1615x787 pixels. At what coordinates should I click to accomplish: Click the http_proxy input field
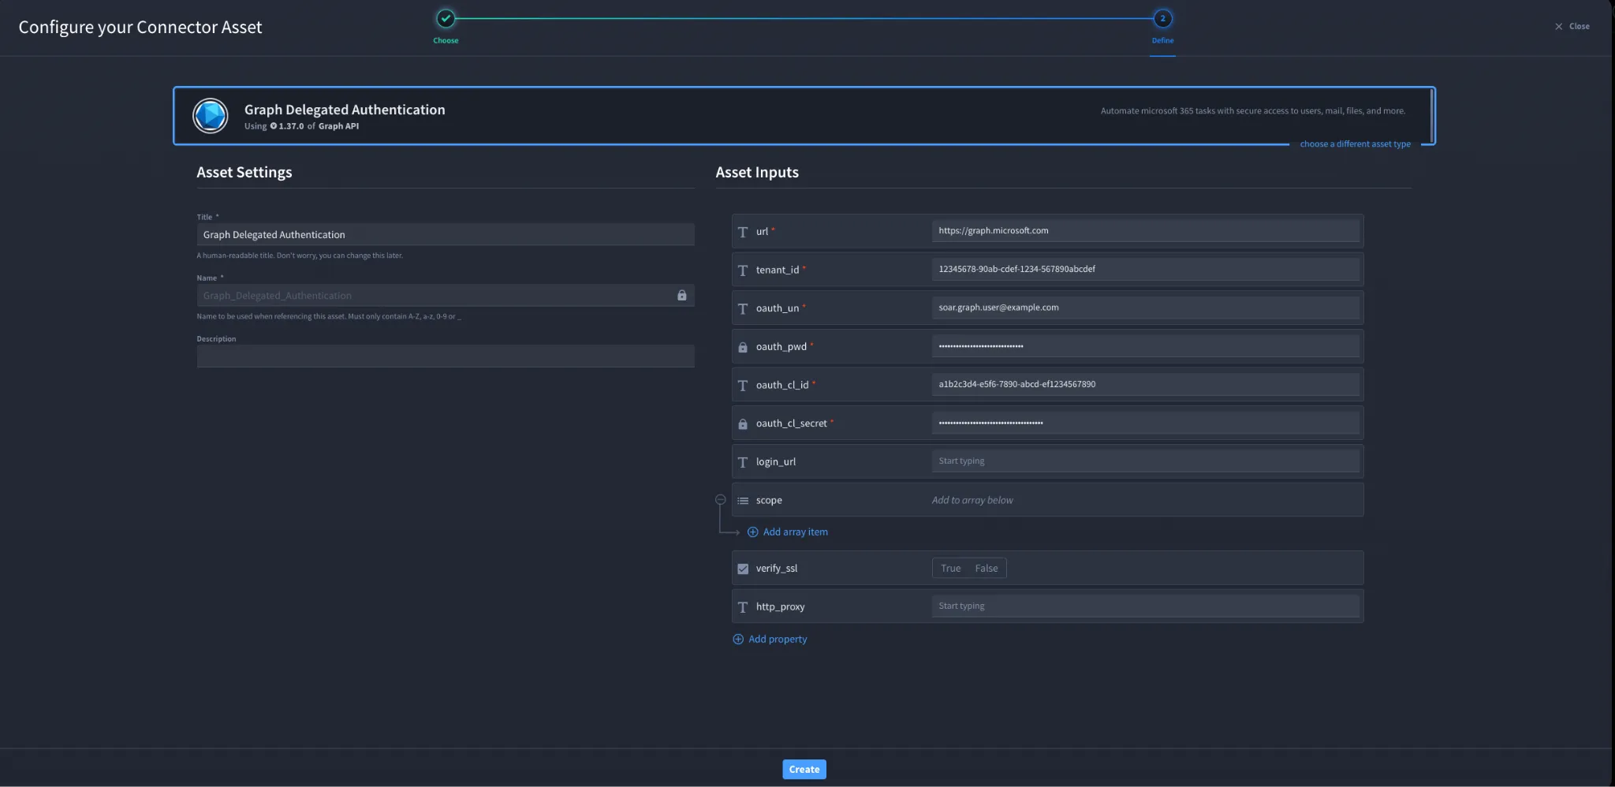pyautogui.click(x=1145, y=606)
